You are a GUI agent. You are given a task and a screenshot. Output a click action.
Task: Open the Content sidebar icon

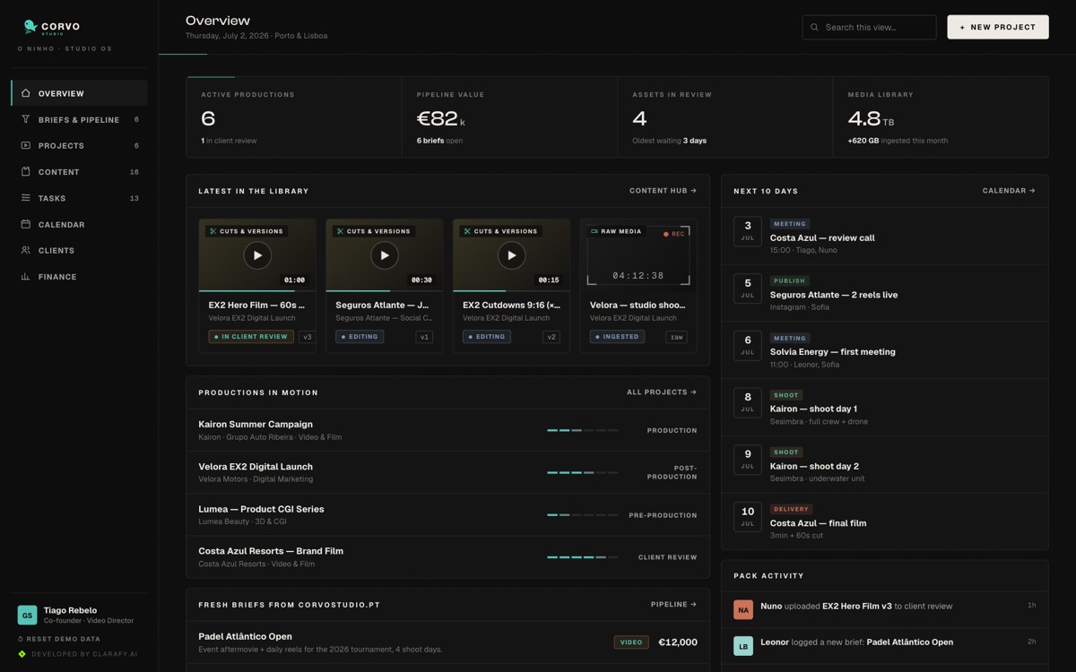(x=25, y=171)
